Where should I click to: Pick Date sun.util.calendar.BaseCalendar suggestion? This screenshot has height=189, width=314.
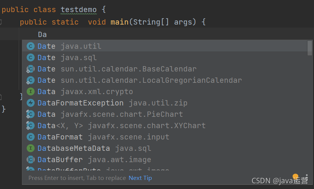click(x=164, y=69)
